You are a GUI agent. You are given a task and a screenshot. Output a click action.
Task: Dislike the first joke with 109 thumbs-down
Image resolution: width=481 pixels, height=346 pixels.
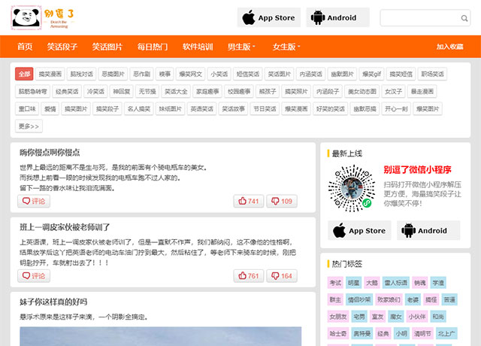[x=282, y=201]
